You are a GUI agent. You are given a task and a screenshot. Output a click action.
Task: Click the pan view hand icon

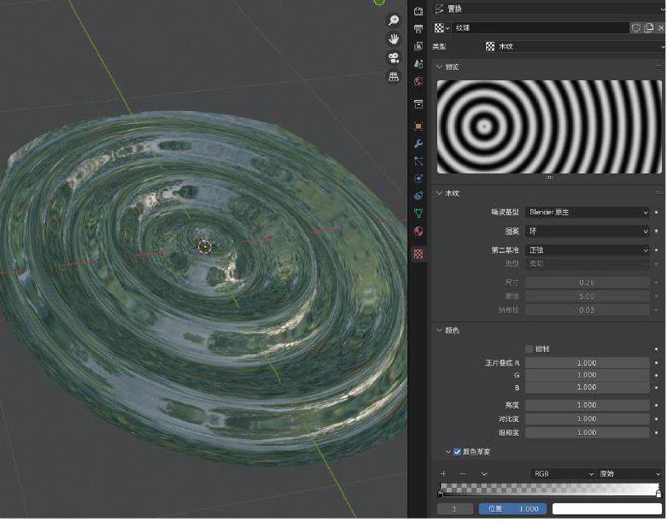[394, 39]
